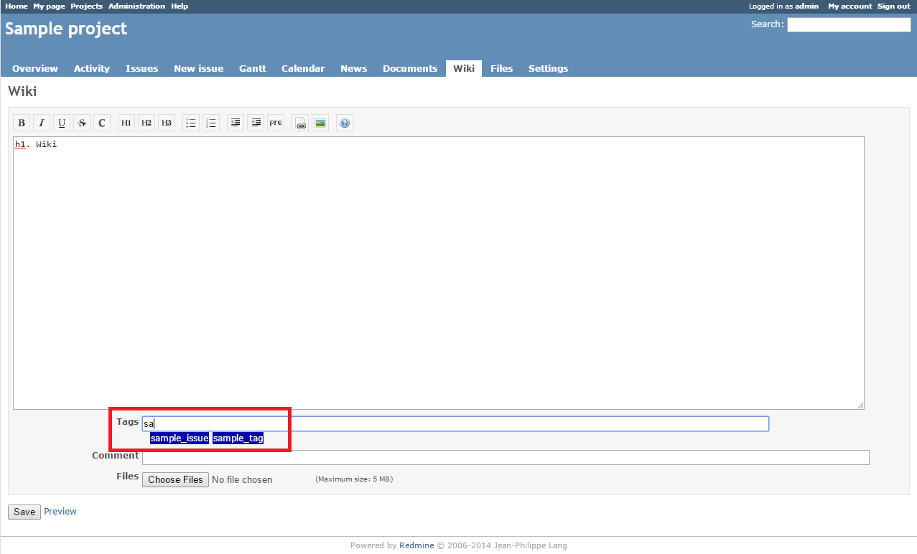Open the admin user profile link
Viewport: 917px width, 554px height.
[806, 6]
